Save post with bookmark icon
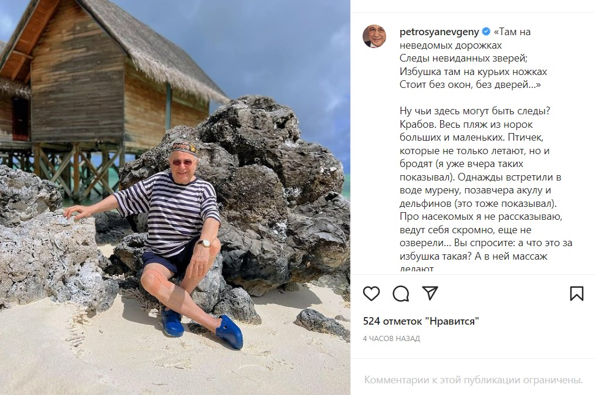The width and height of the screenshot is (595, 395). (576, 294)
